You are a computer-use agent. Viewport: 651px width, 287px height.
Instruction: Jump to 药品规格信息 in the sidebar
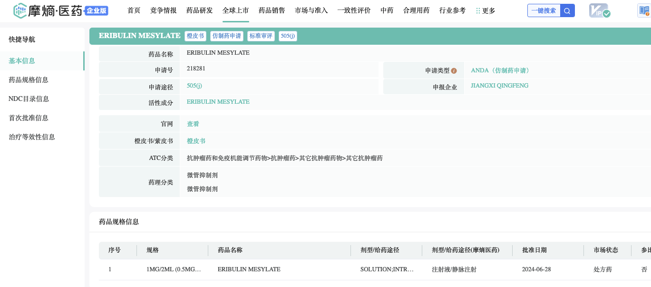(29, 80)
